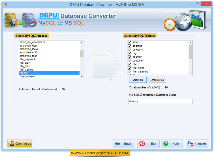Toggle the film_category table checkbox
Image resolution: width=214 pixels, height=157 pixels.
(130, 72)
